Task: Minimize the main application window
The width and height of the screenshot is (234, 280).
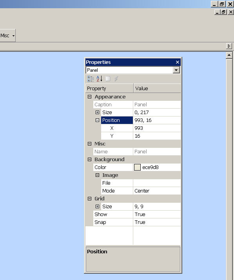Action: (x=214, y=4)
